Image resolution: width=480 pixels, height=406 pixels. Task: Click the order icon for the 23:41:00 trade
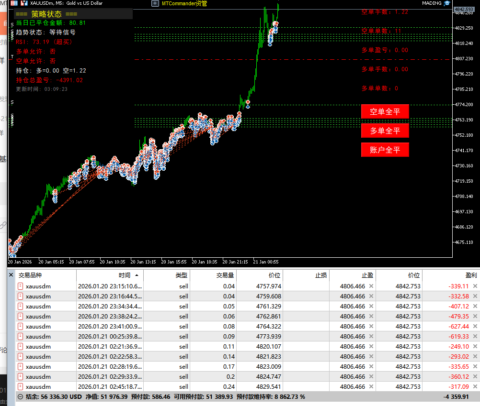20,326
